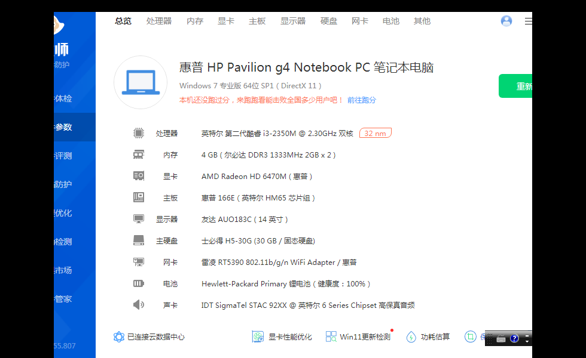Select the 参数 sidebar item

pos(75,127)
